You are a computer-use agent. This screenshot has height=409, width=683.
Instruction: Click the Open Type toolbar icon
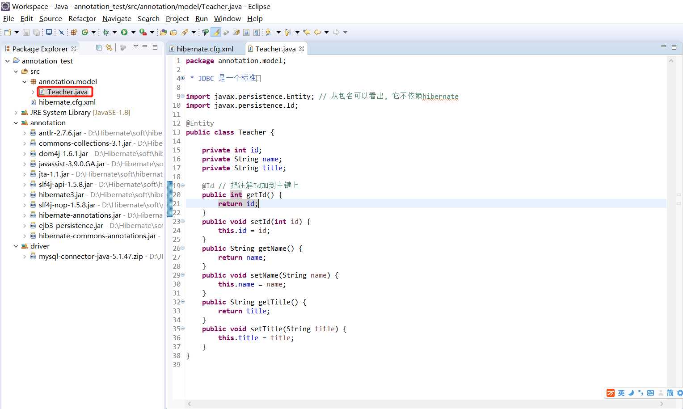(163, 32)
